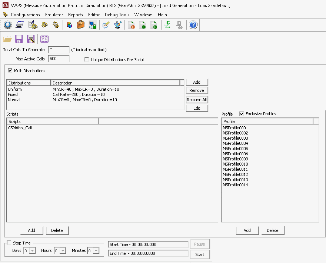Open the Debug Tools menu
Image resolution: width=326 pixels, height=263 pixels.
[x=117, y=15]
